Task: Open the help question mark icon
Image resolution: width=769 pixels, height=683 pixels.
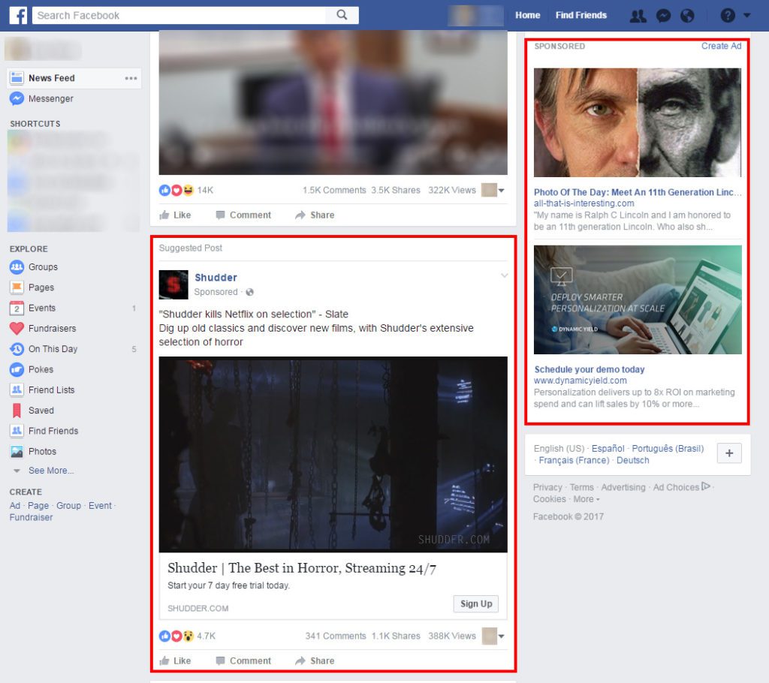Action: [727, 16]
